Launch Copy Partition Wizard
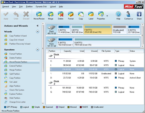Image resolution: width=145 pixels, height=113 pixels. coord(18,36)
